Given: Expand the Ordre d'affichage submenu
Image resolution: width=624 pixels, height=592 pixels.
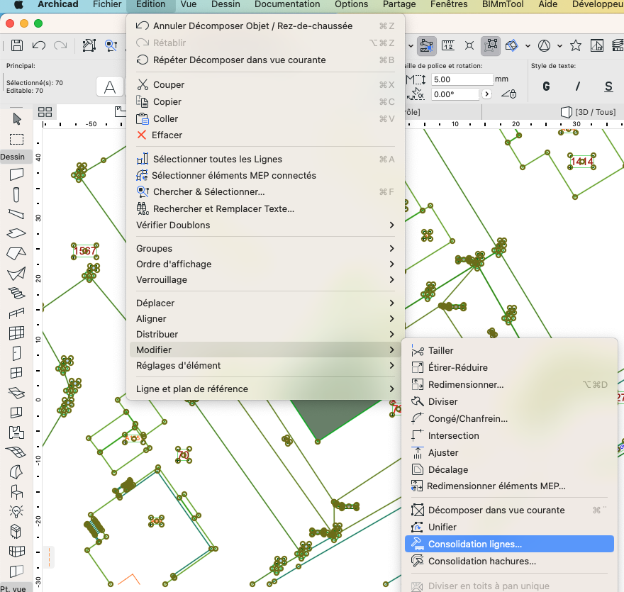Looking at the screenshot, I should (x=265, y=264).
